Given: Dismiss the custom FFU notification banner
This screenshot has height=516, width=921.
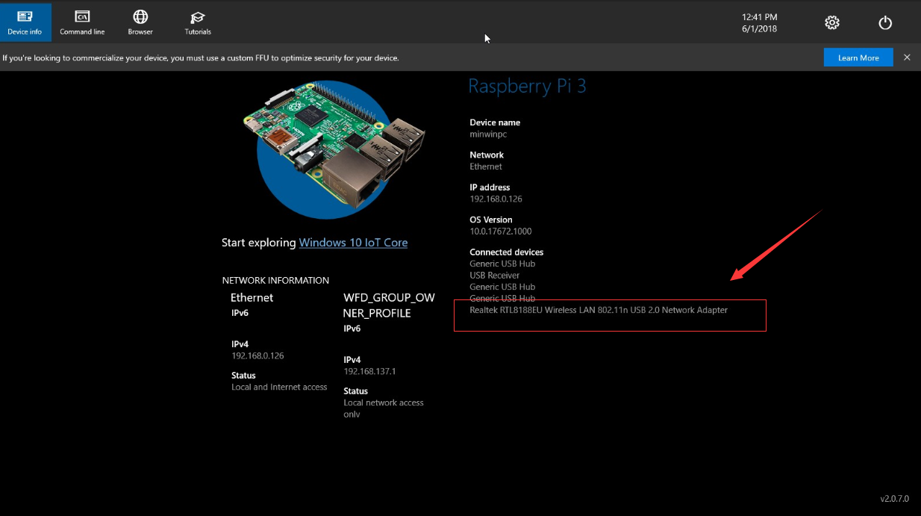Looking at the screenshot, I should (x=907, y=57).
